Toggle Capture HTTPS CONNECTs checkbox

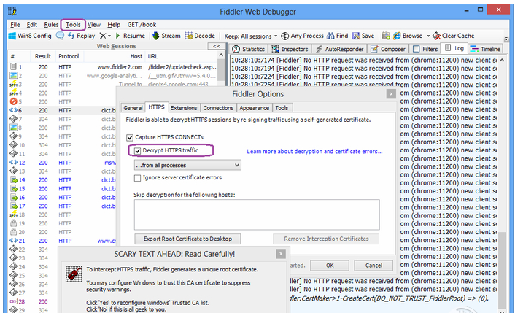130,137
